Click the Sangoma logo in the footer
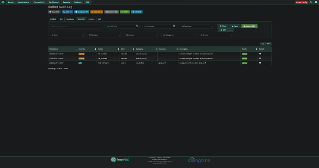 (x=199, y=160)
